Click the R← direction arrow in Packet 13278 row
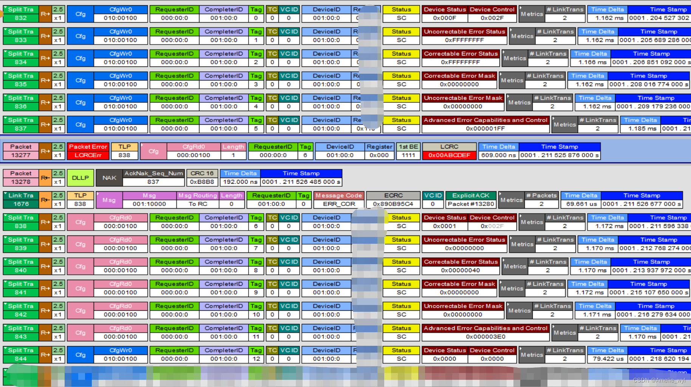Image resolution: width=691 pixels, height=387 pixels. coord(45,178)
